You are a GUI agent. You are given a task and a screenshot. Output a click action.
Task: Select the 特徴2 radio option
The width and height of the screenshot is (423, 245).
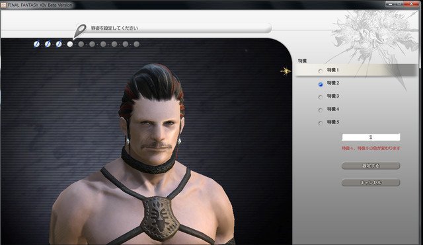pyautogui.click(x=320, y=84)
